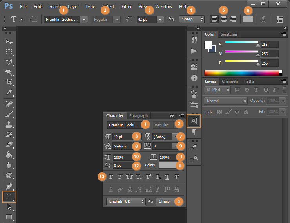Open the Kind filter dropdown
This screenshot has height=223, width=290.
[x=217, y=90]
